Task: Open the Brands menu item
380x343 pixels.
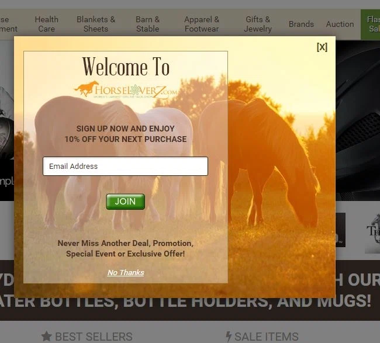Action: (301, 24)
